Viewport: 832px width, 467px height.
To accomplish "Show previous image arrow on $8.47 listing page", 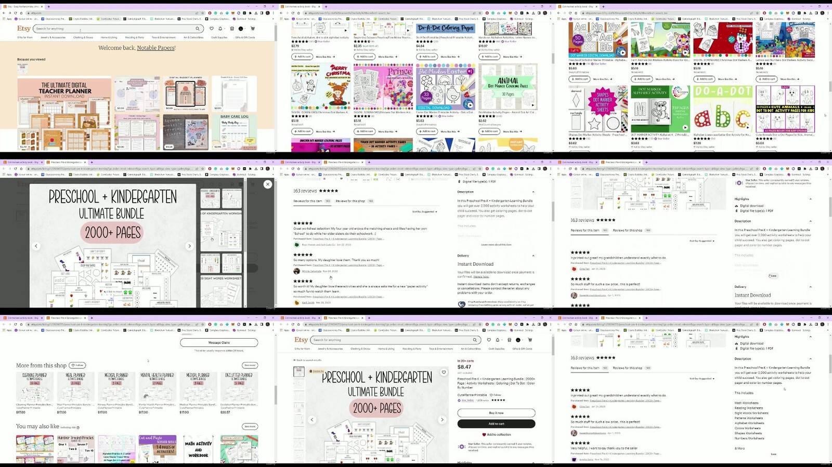I will (312, 420).
